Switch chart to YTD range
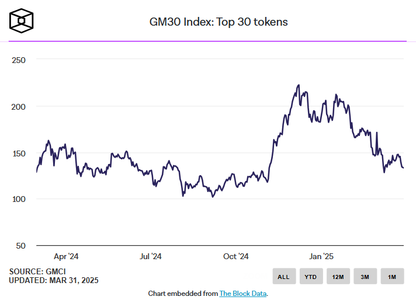The width and height of the screenshot is (416, 300). 310,276
